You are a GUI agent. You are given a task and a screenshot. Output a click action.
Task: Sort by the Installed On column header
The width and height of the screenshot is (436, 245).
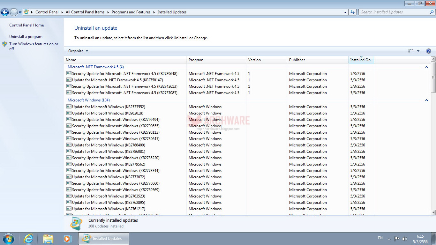click(361, 60)
